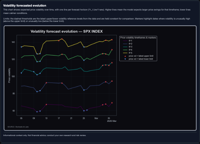Select the tf=2 legend entry

click(128, 44)
